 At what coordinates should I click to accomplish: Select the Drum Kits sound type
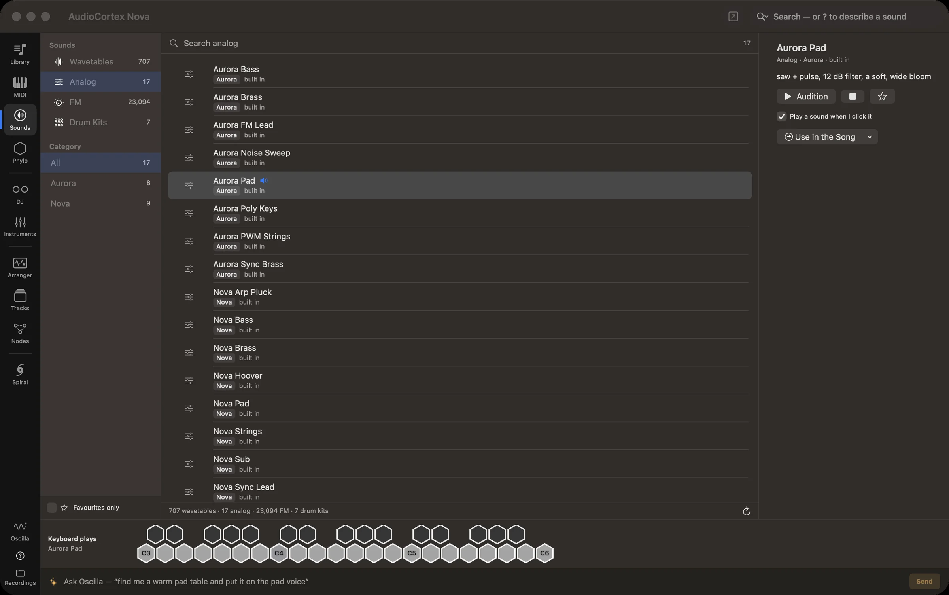[100, 122]
